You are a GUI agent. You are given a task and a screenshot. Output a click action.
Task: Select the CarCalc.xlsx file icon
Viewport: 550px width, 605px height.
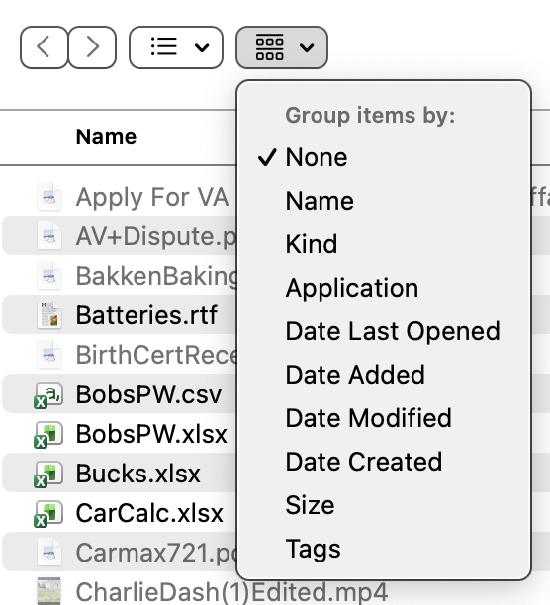48,514
